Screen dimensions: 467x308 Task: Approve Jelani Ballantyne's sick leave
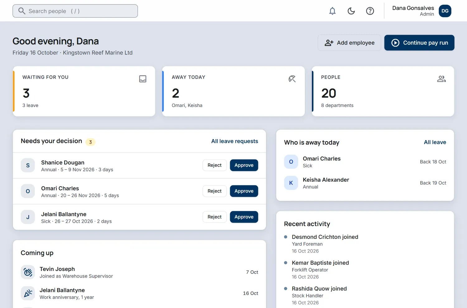(244, 217)
